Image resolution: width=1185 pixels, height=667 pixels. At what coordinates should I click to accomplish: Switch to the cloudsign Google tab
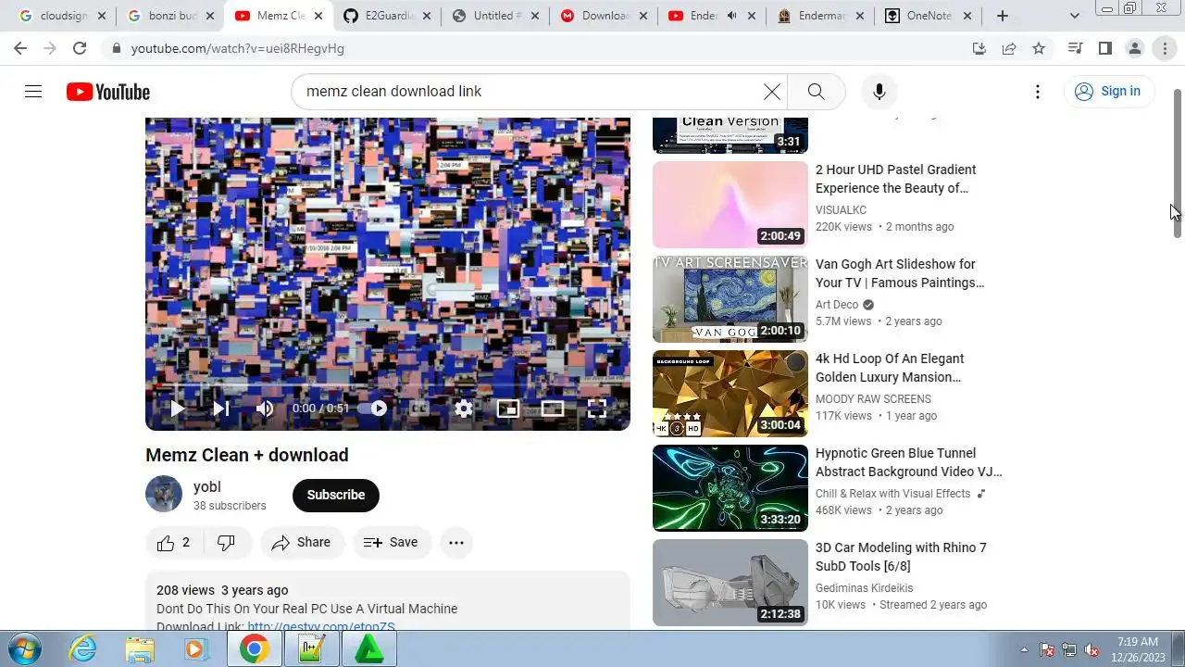[x=61, y=16]
